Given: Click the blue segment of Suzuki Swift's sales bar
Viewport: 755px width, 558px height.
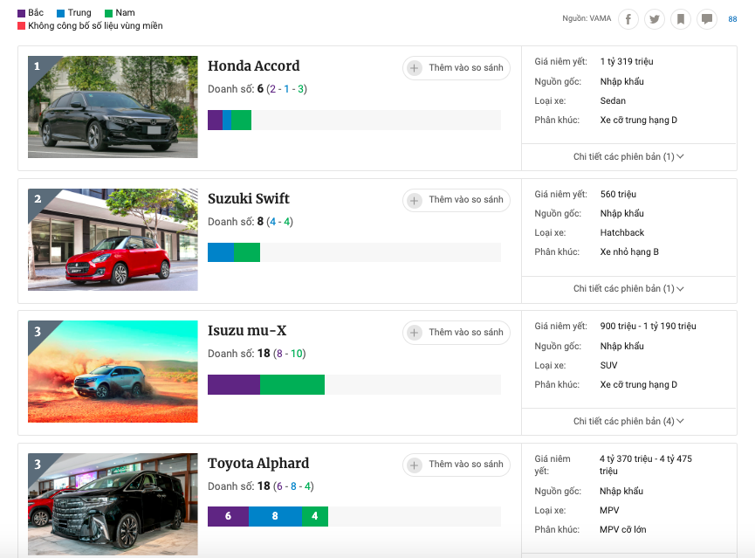Looking at the screenshot, I should coord(221,252).
